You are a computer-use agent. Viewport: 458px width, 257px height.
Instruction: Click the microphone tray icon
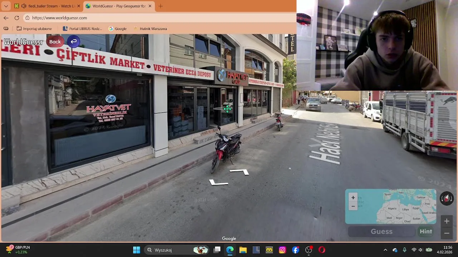click(x=404, y=250)
